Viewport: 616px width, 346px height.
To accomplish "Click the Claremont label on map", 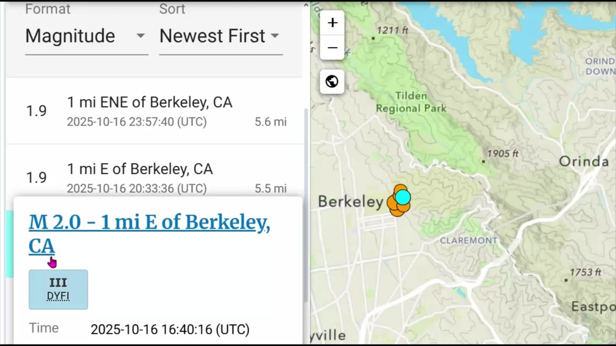I will [468, 240].
